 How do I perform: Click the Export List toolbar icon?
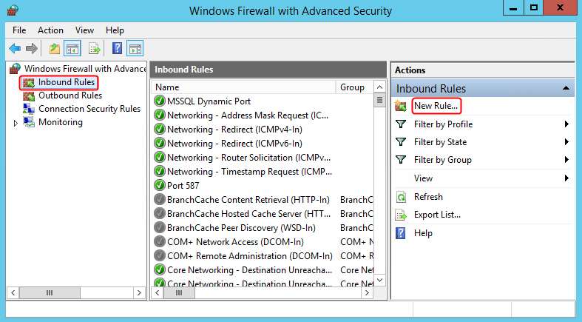(94, 48)
